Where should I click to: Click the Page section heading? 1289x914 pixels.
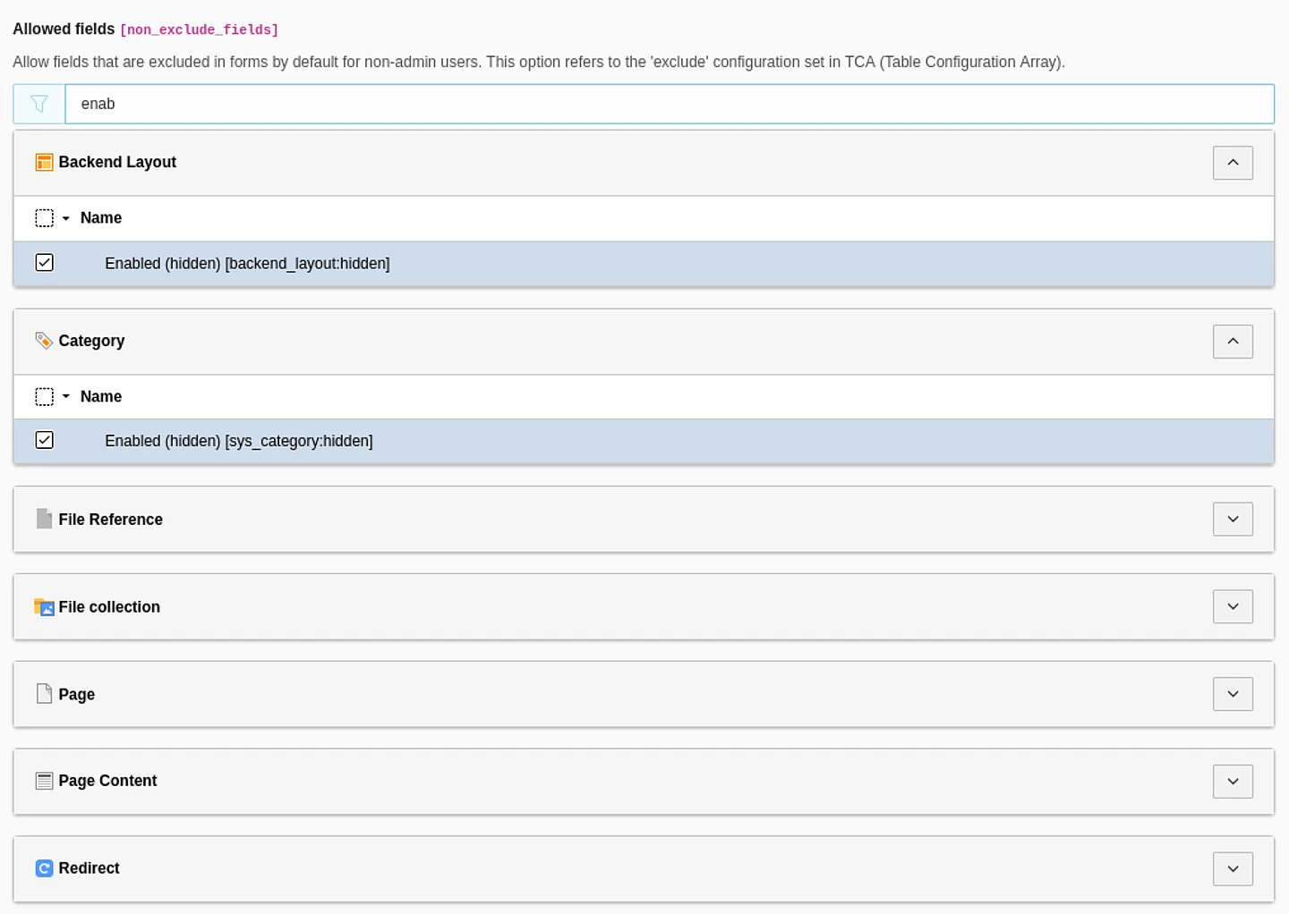click(76, 695)
